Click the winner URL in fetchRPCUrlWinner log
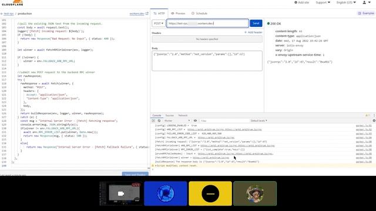Viewport: 376px width, 211px height. tap(211, 158)
